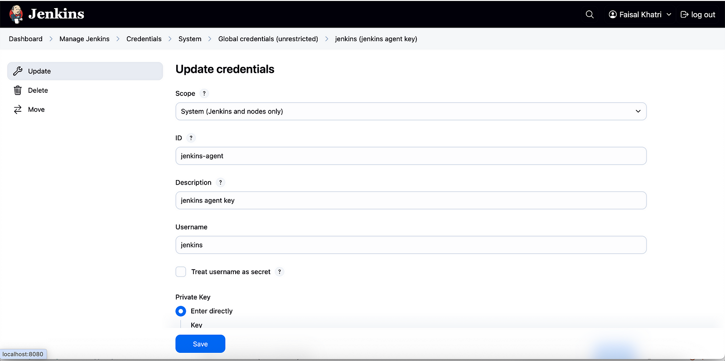Open help for Treat username as secret
Screen dimensions: 725x361
[280, 272]
